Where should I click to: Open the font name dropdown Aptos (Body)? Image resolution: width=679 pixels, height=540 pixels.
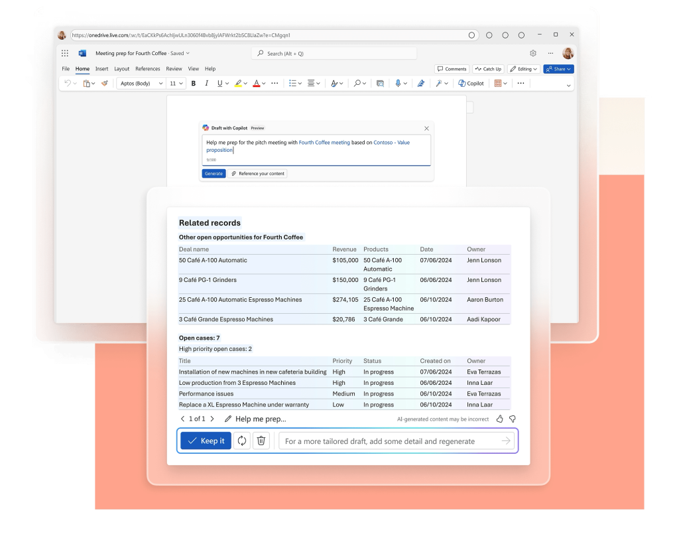pos(141,83)
